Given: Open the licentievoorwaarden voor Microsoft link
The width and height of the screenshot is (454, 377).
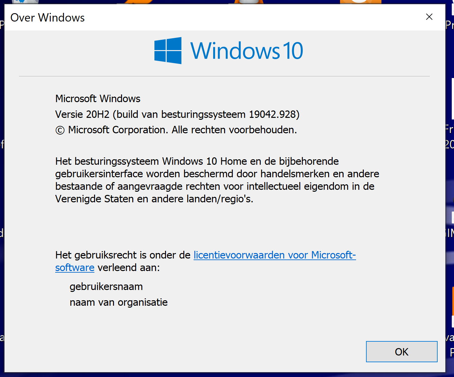Looking at the screenshot, I should 275,255.
